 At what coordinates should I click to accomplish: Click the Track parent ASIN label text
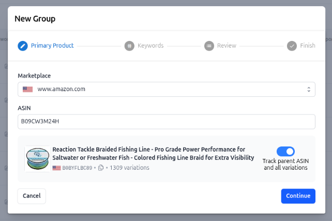point(285,164)
